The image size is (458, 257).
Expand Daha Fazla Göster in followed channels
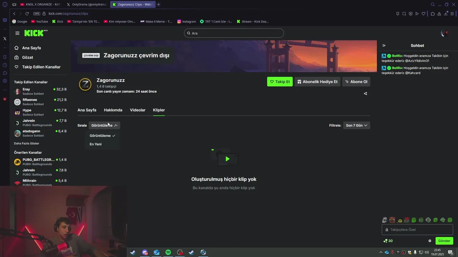pyautogui.click(x=26, y=143)
